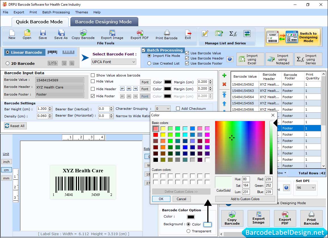
Task: Increase Bearer Bar Vertical value
Action: point(111,108)
